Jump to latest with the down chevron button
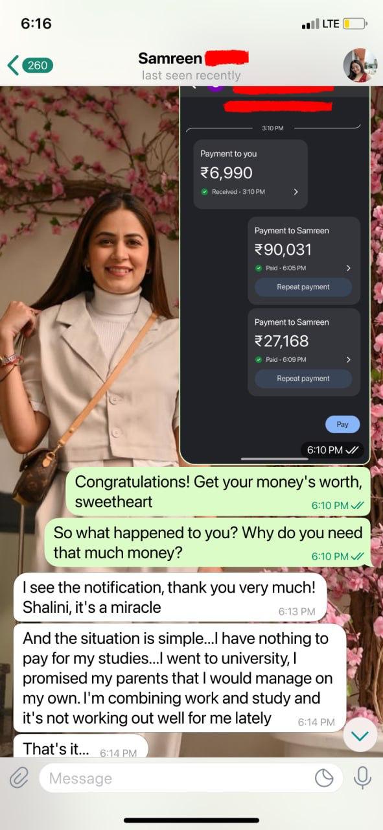Viewport: 383px width, 830px height. pos(360,735)
